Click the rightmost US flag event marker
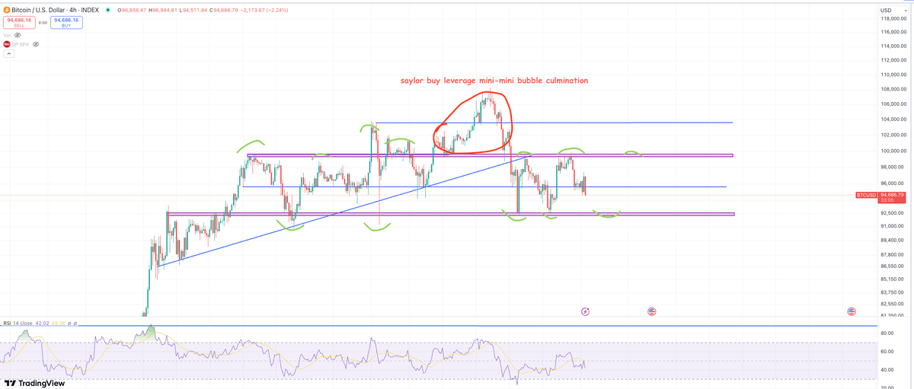Image resolution: width=914 pixels, height=389 pixels. pyautogui.click(x=852, y=311)
